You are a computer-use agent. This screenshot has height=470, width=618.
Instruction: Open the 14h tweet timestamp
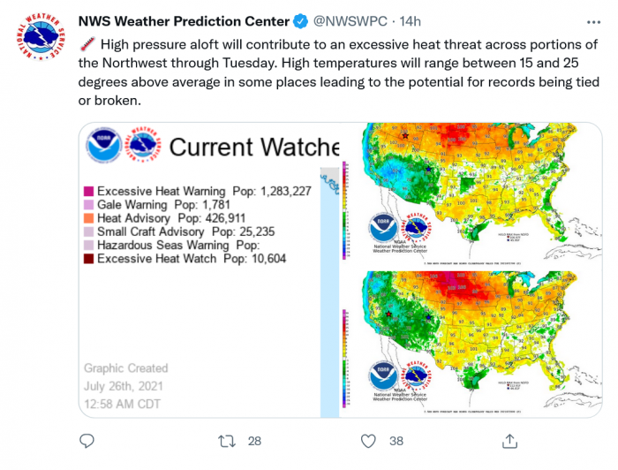pos(410,21)
